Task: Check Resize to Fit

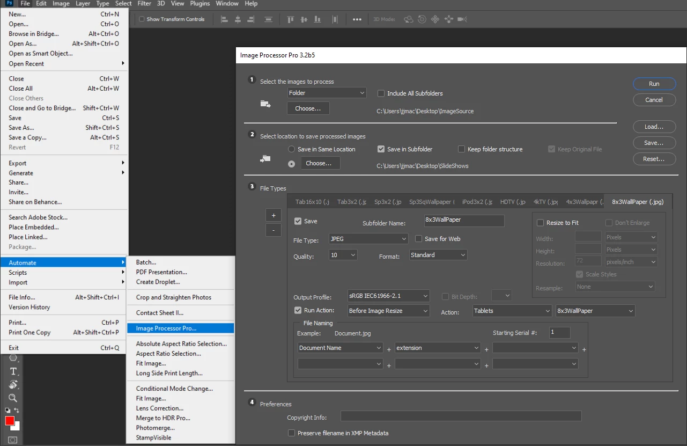Action: 541,223
